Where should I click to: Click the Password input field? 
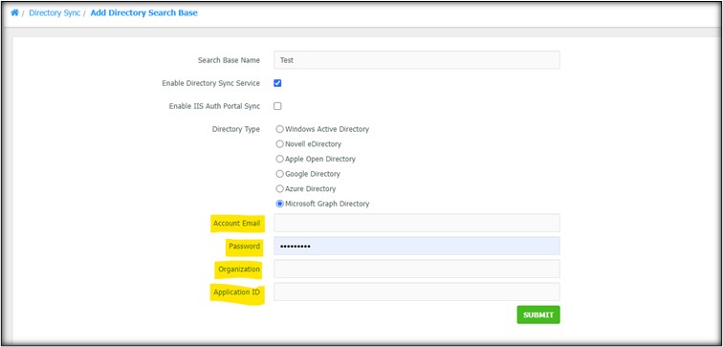click(x=417, y=246)
